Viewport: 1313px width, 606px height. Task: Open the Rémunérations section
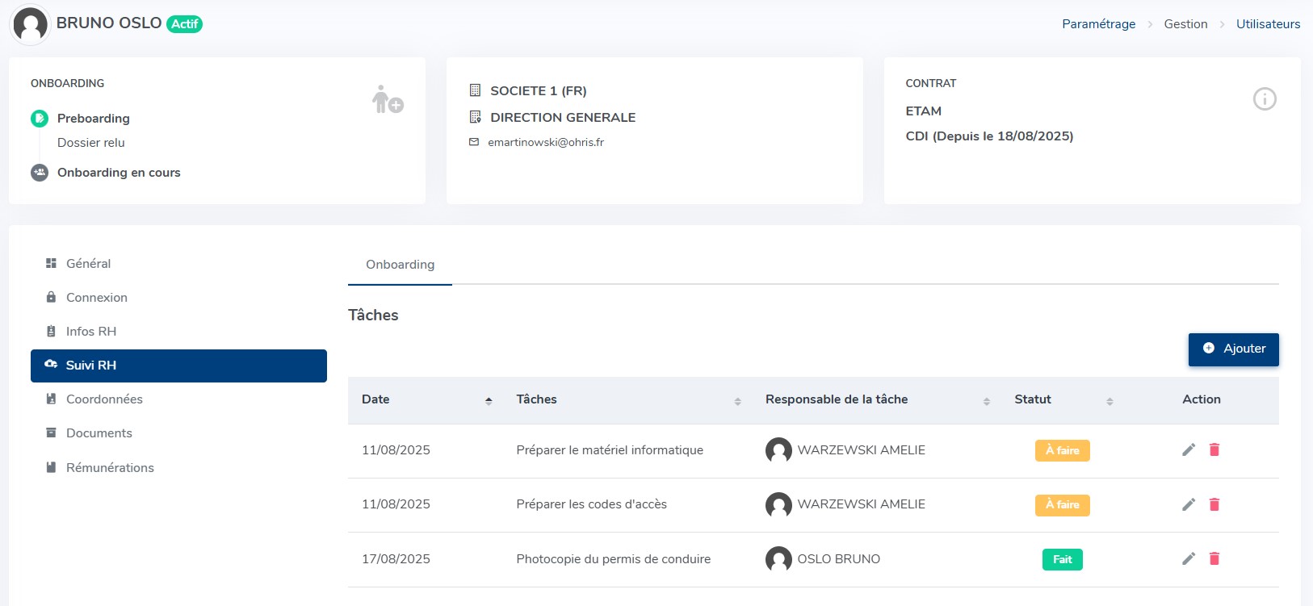(178, 468)
